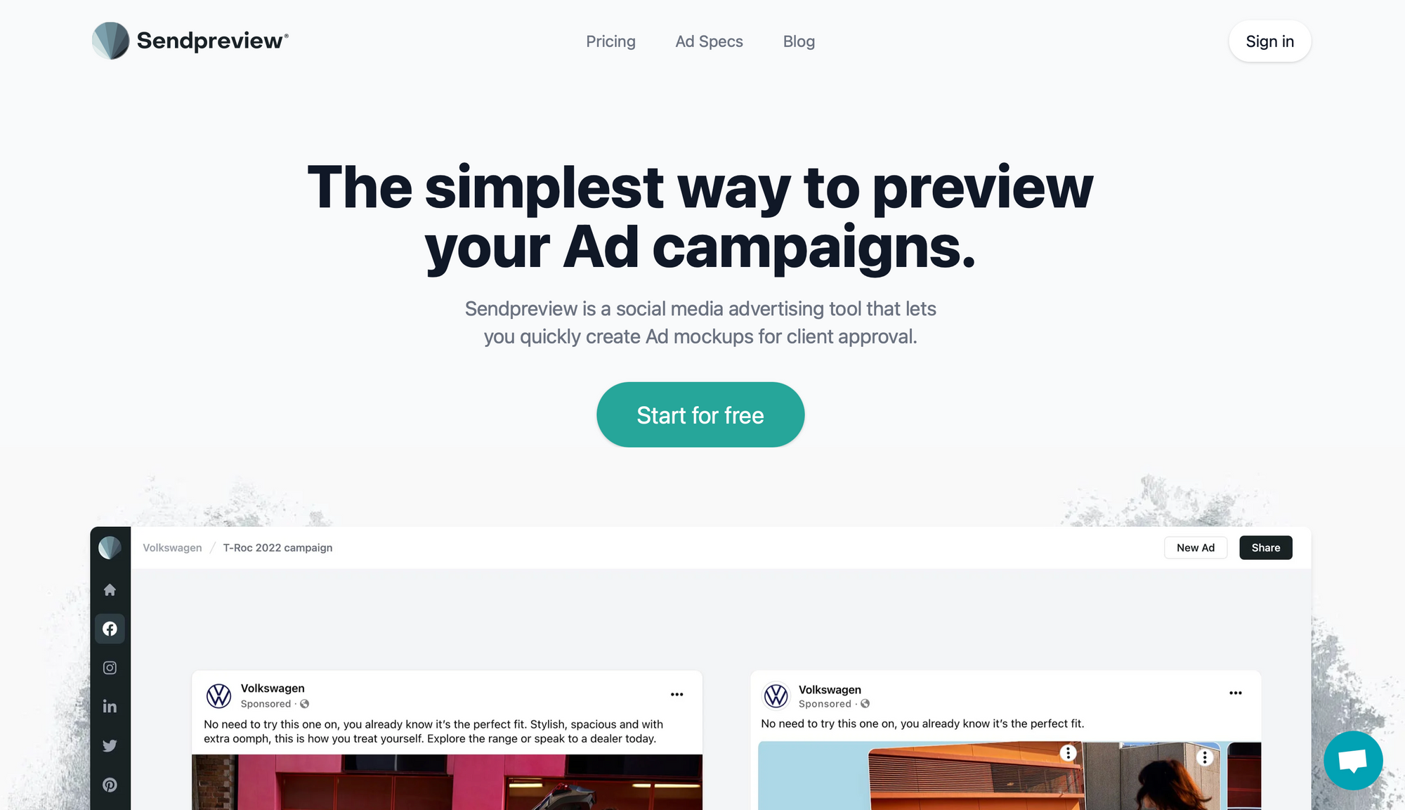Click the three-dot menu on left ad

coord(677,694)
